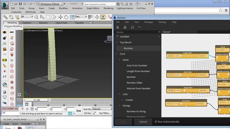Open the MAXScript menu
The height and width of the screenshot is (129, 230).
(x=31, y=12)
